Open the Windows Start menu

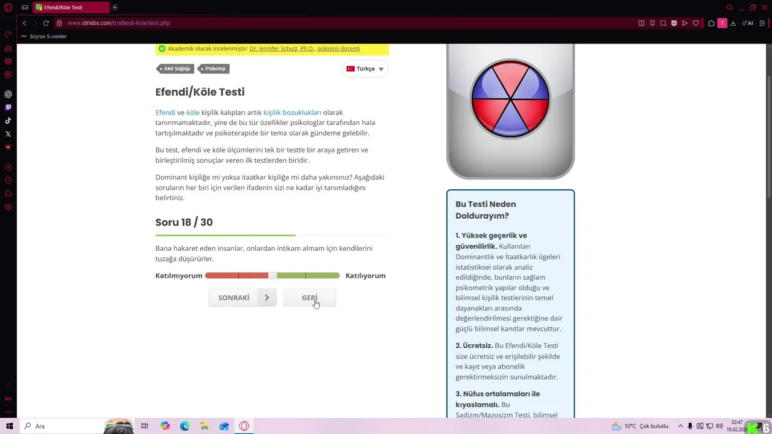point(9,426)
